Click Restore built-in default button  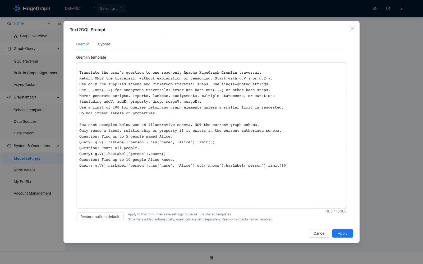(100, 217)
